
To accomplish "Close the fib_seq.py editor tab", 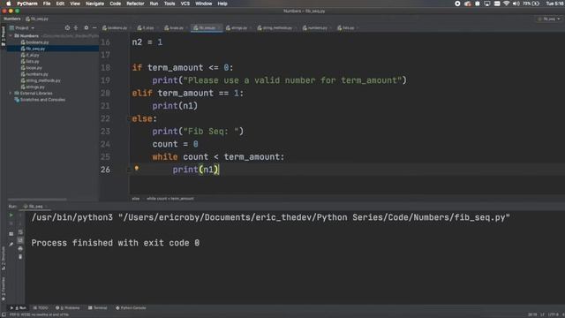I will (219, 28).
